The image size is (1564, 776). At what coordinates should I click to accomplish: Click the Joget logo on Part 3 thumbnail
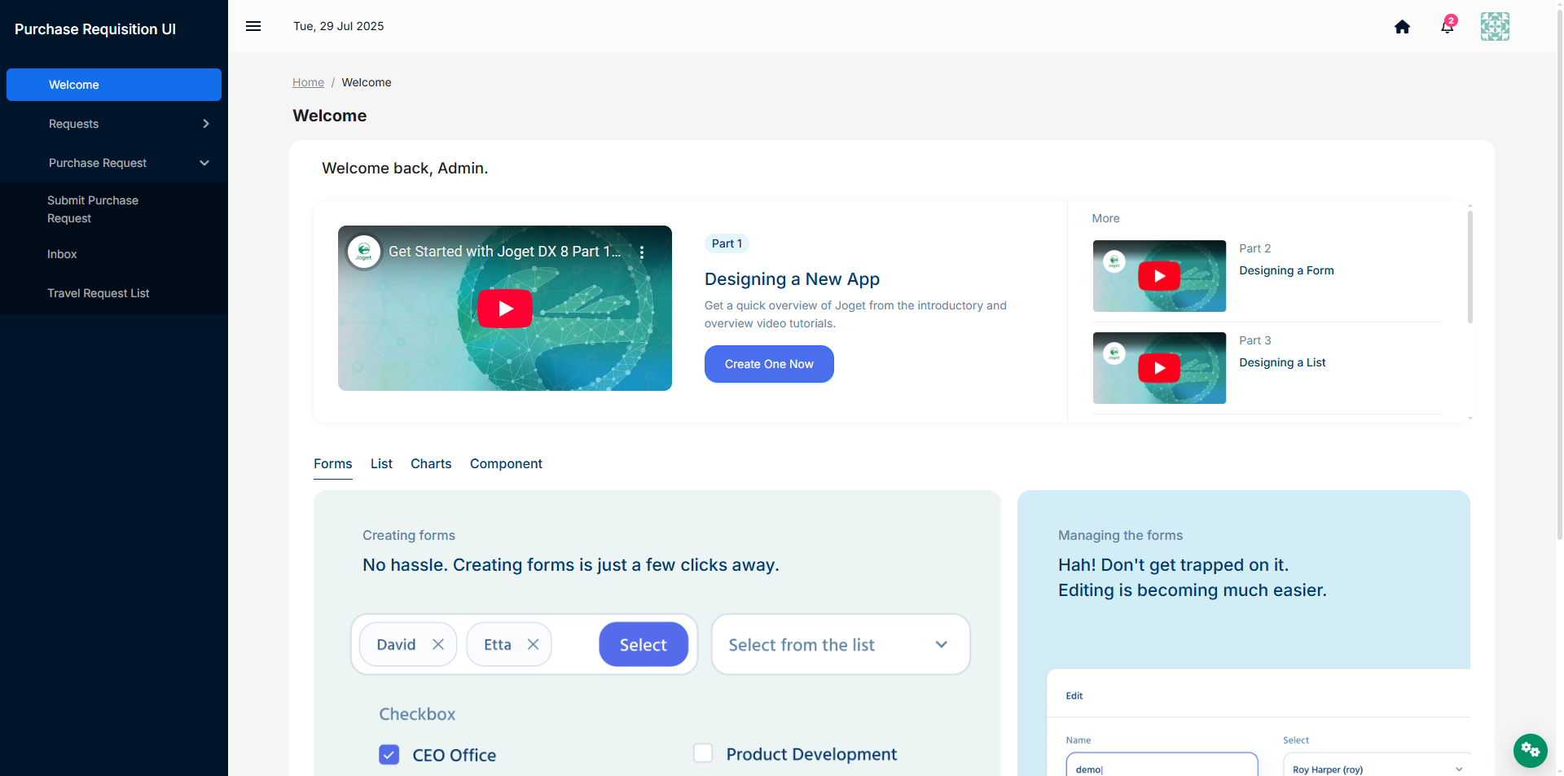(x=1114, y=353)
